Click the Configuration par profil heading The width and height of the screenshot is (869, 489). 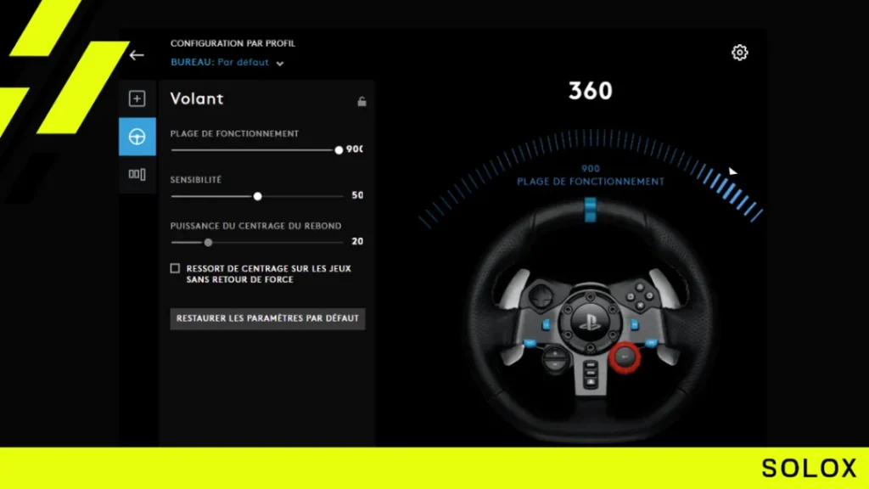click(x=233, y=43)
